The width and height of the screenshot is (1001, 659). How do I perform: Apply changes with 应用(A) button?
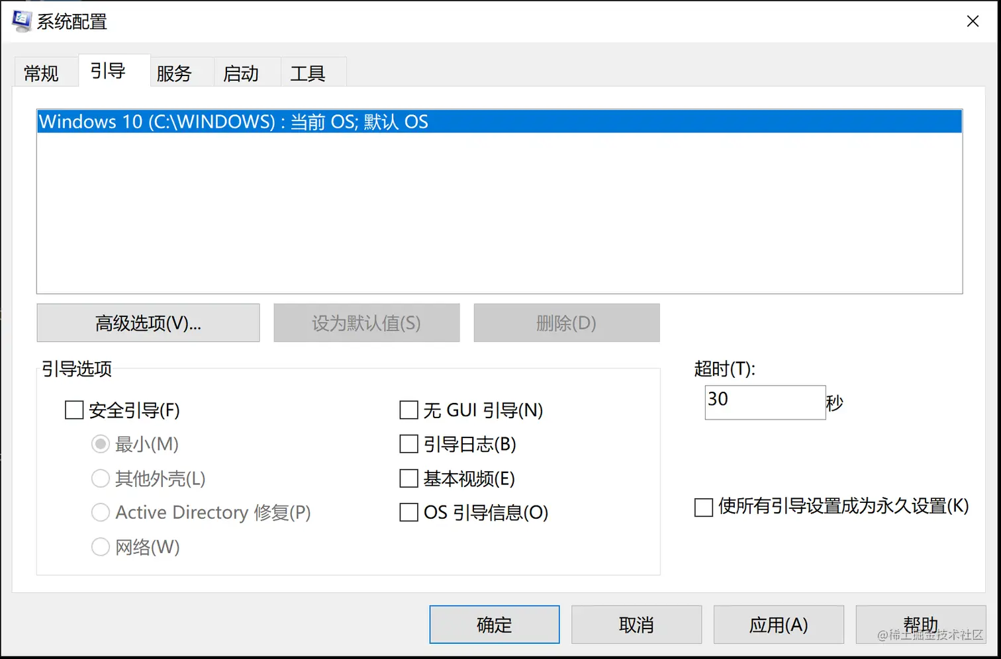click(x=779, y=625)
